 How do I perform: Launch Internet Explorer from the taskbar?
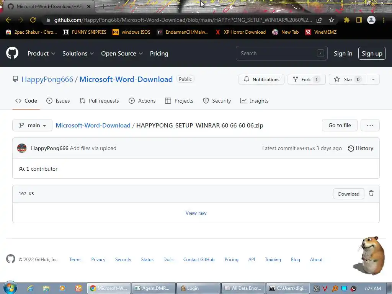(30, 288)
